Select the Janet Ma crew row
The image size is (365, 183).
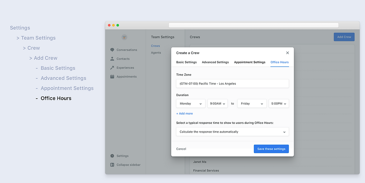click(272, 162)
